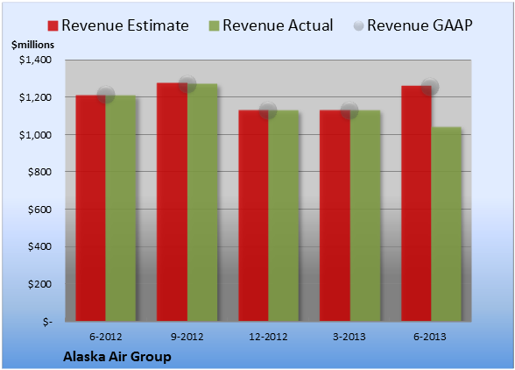The width and height of the screenshot is (515, 370).
Task: Click the '$-' zero axis value
Action: 47,322
